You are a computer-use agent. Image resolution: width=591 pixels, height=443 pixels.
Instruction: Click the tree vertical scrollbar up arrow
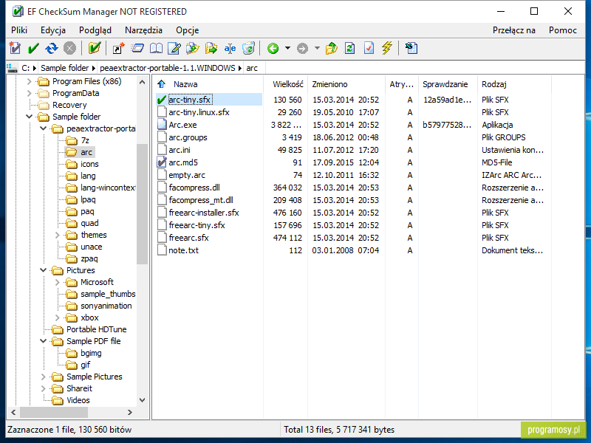click(142, 82)
